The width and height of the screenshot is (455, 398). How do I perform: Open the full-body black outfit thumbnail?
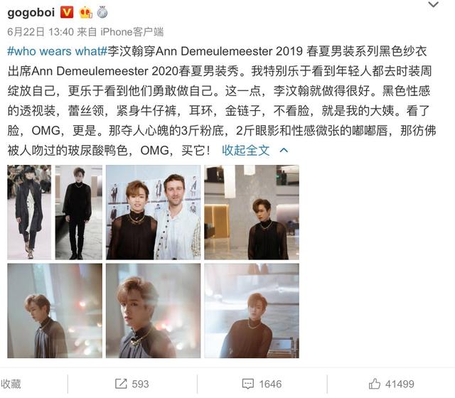pyautogui.click(x=79, y=212)
